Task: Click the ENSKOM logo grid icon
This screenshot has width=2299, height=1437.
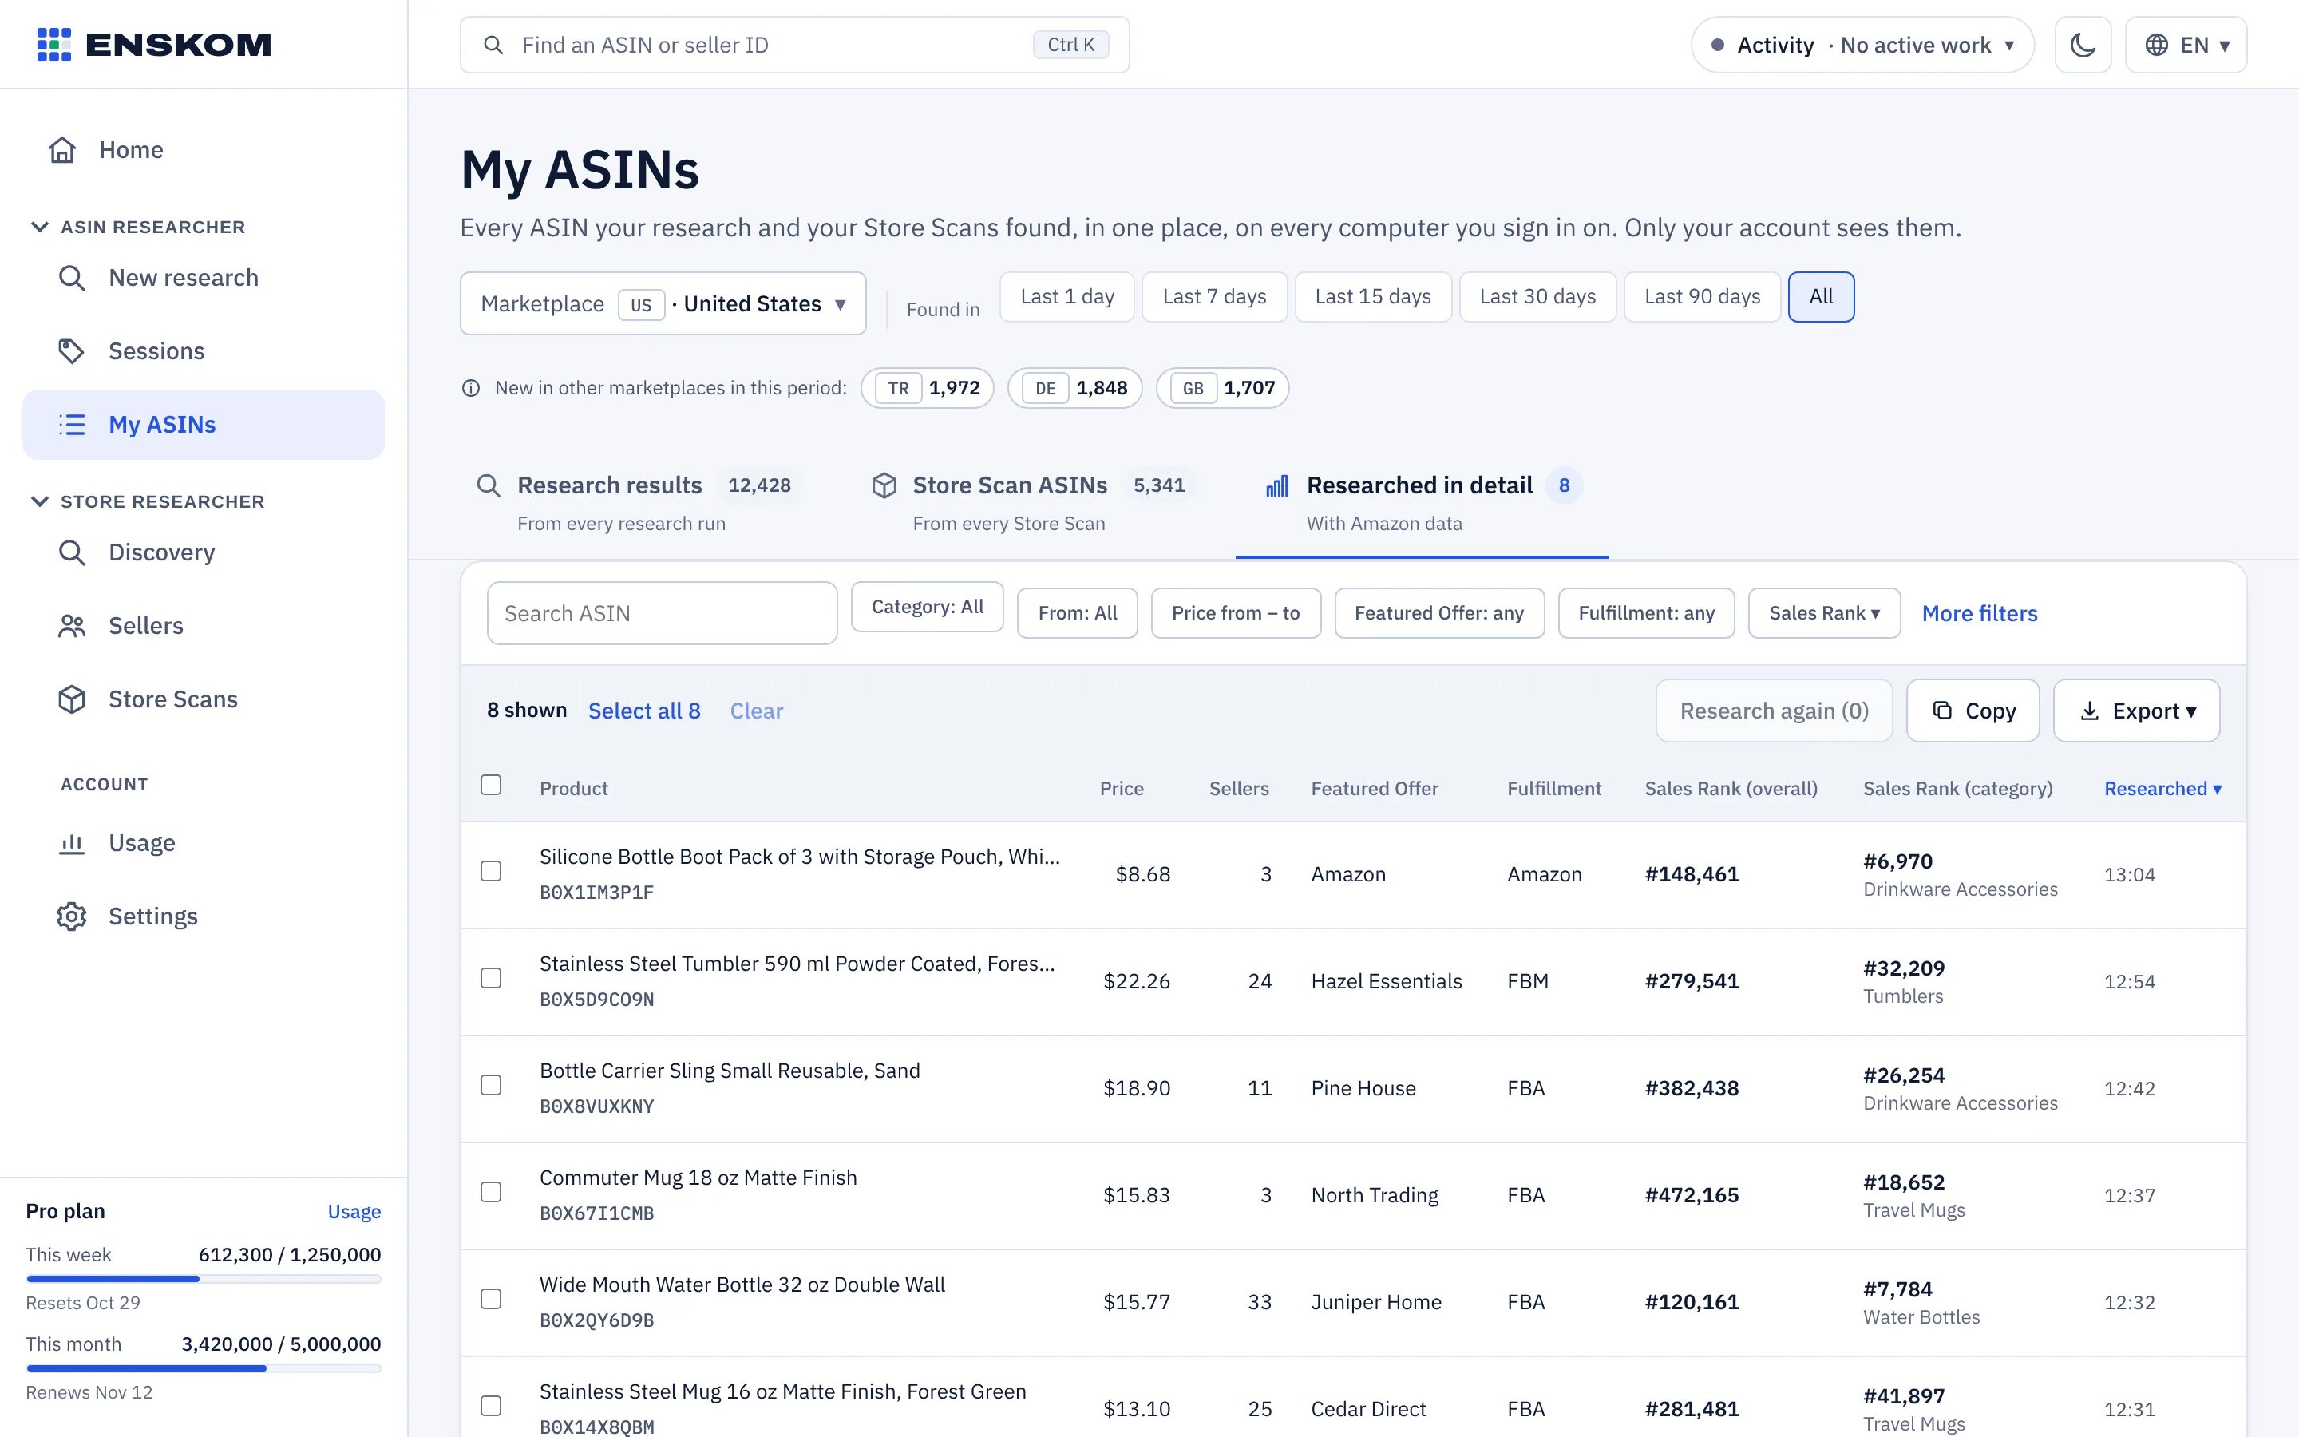Action: tap(54, 45)
